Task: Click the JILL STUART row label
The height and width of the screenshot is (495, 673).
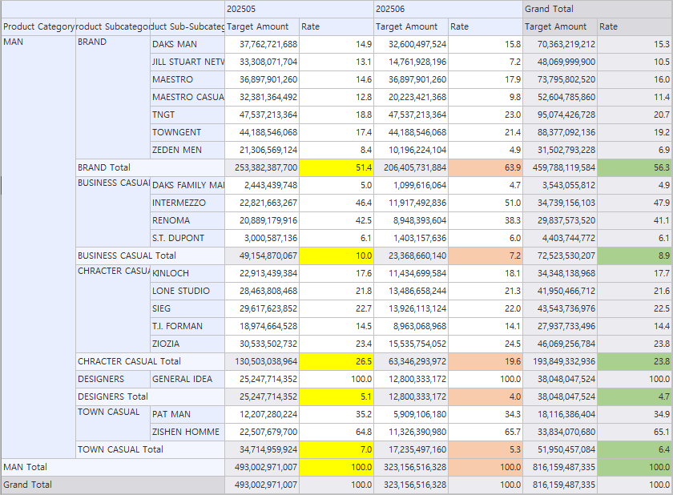Action: 187,62
